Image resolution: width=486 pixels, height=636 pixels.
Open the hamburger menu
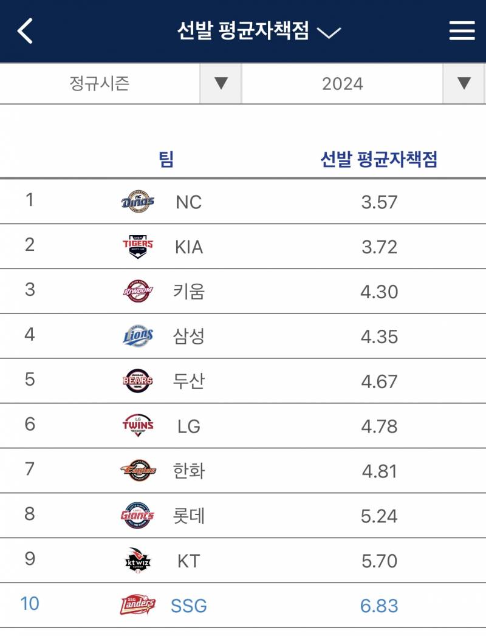pyautogui.click(x=462, y=31)
